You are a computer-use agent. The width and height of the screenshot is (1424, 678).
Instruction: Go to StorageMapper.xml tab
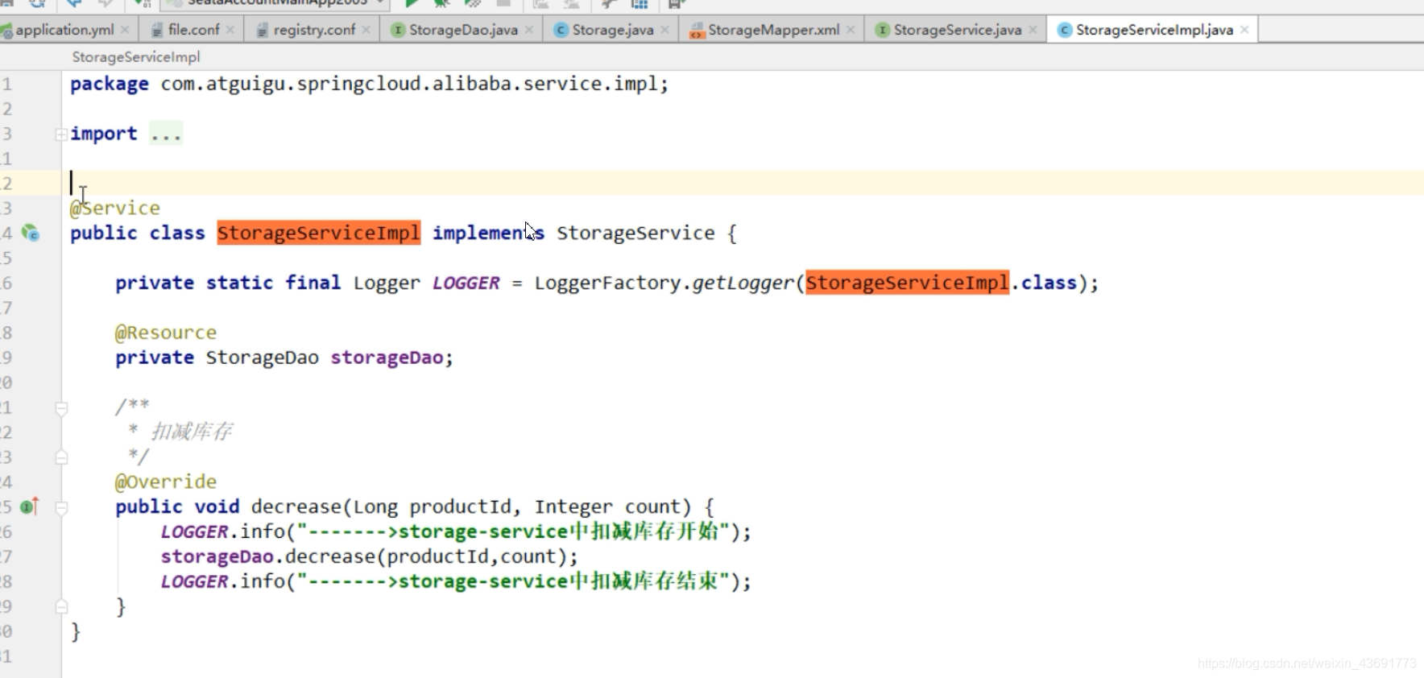coord(773,30)
